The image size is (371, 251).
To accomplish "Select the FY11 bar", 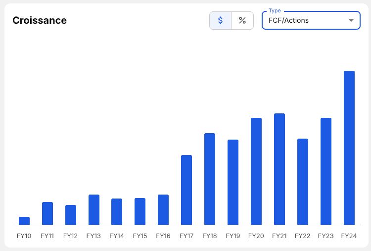I will [47, 213].
